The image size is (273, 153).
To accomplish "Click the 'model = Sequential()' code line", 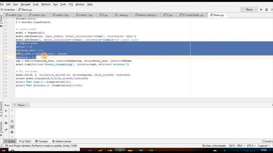I will click(30, 33).
